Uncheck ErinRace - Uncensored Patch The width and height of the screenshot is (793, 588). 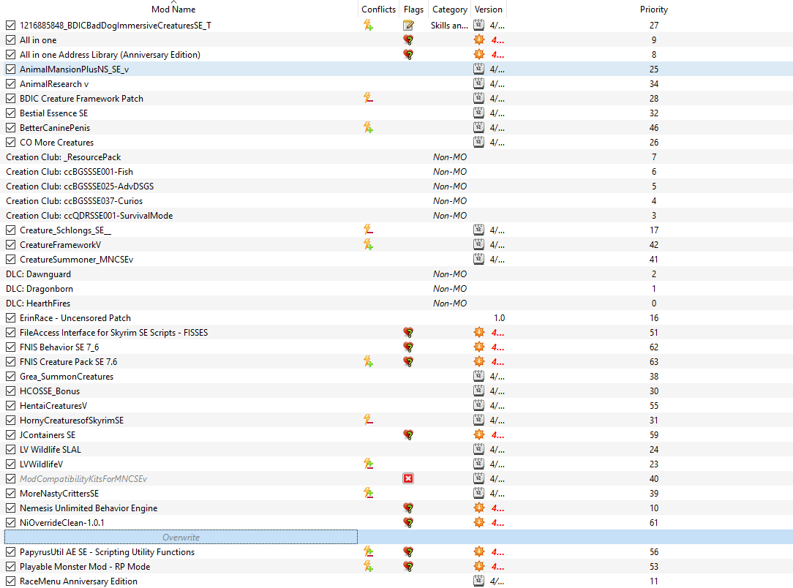tap(11, 318)
